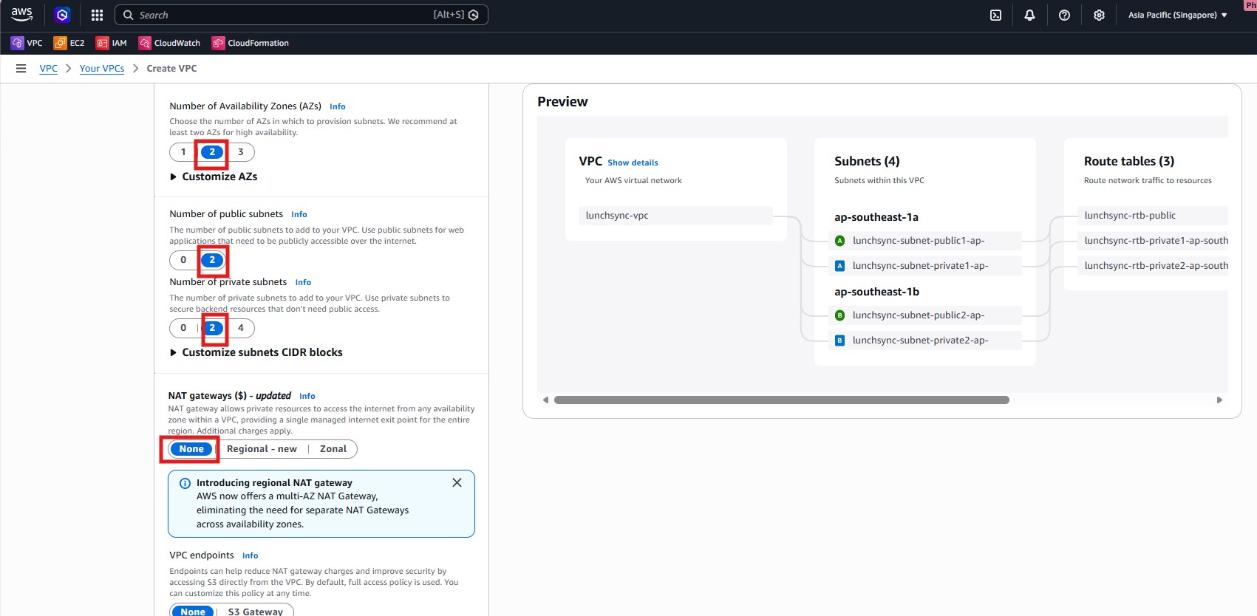Open the AWS CloudShell terminal icon
The height and width of the screenshot is (616, 1257).
[995, 15]
